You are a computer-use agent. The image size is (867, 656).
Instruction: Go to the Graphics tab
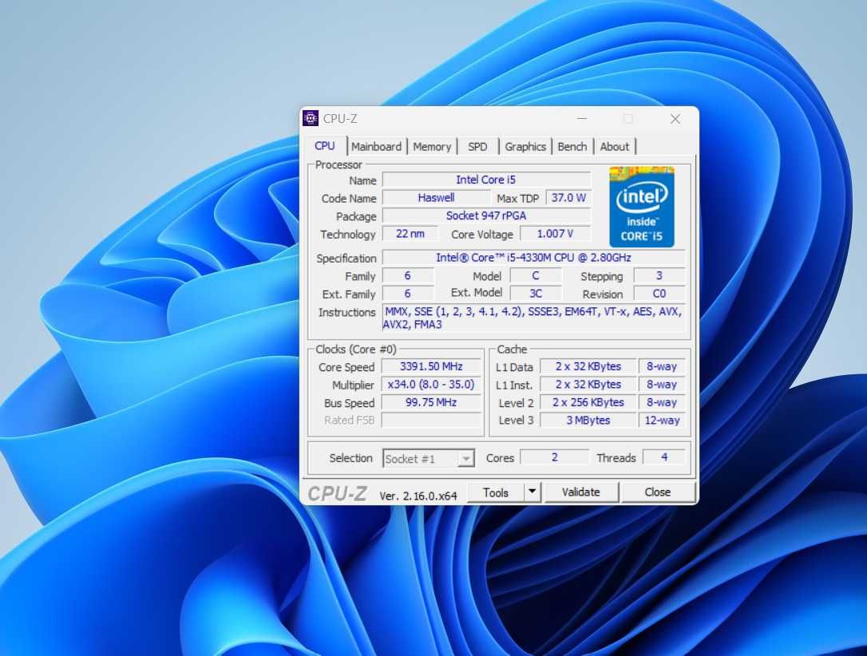[x=525, y=147]
